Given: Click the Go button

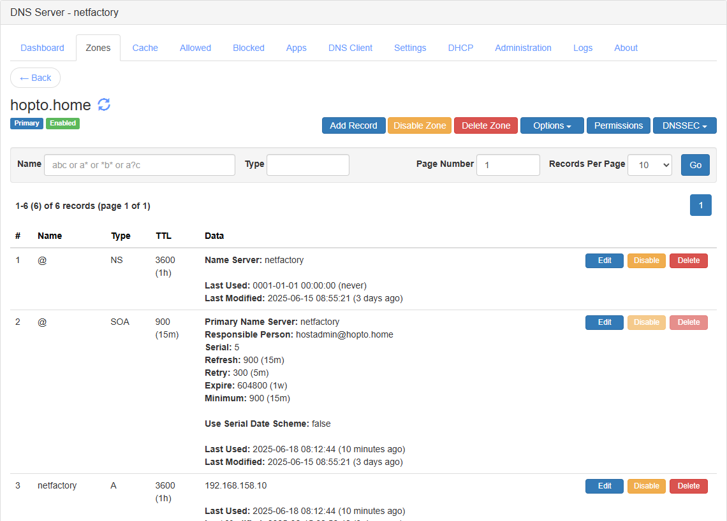Looking at the screenshot, I should (695, 165).
